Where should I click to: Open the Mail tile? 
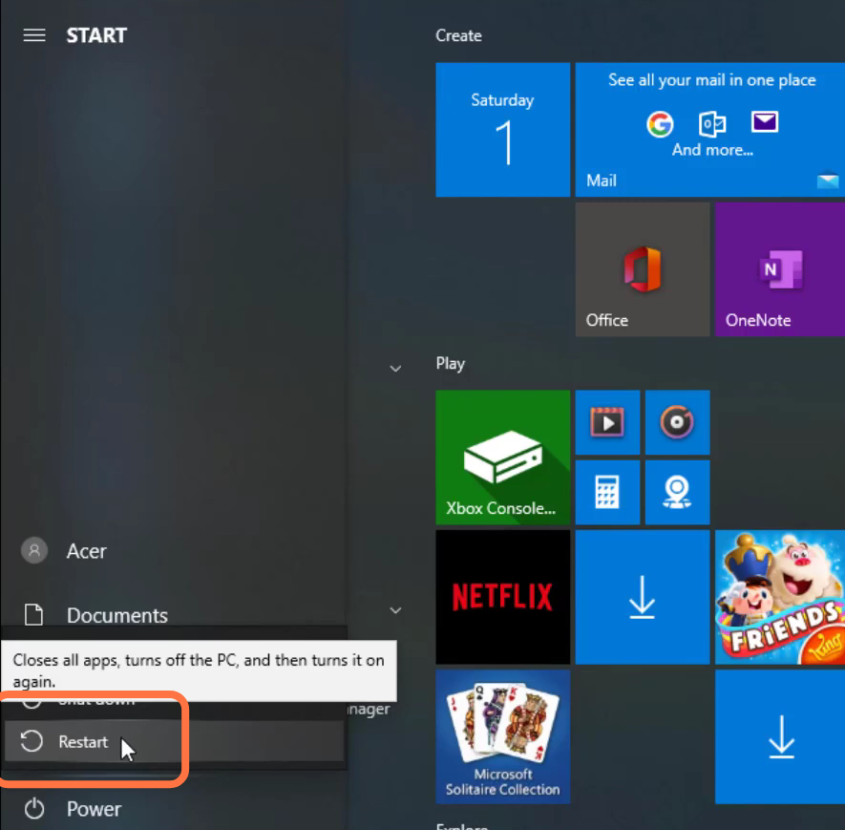pos(709,129)
